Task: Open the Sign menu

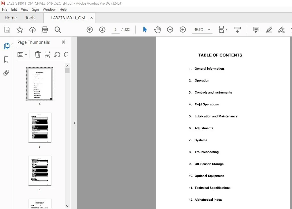Action: pyautogui.click(x=35, y=9)
